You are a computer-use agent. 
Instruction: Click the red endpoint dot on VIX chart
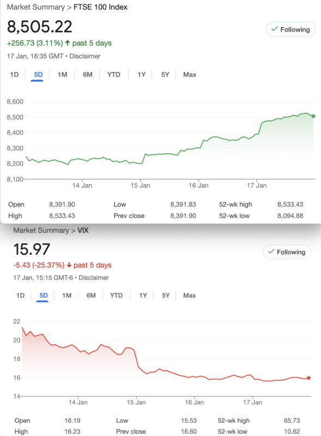(x=308, y=378)
